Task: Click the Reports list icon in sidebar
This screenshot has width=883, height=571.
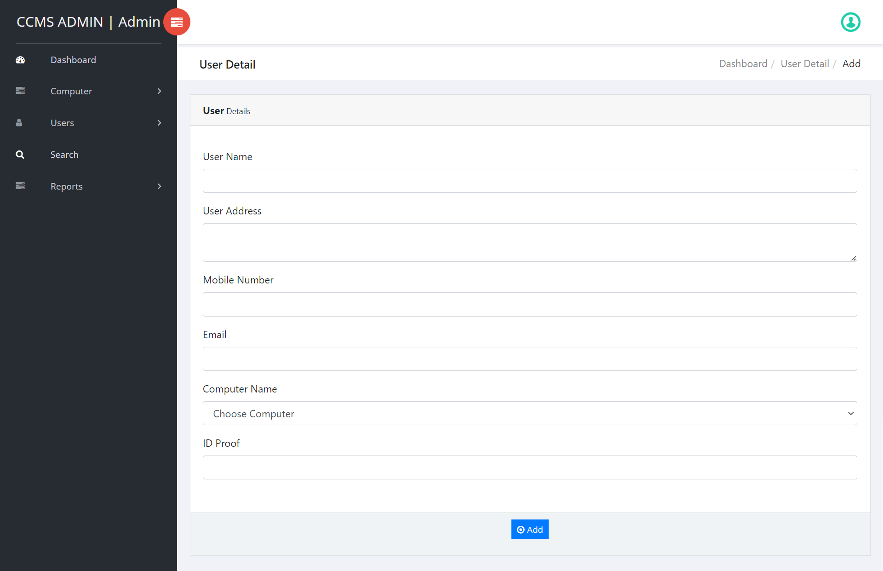Action: 20,186
